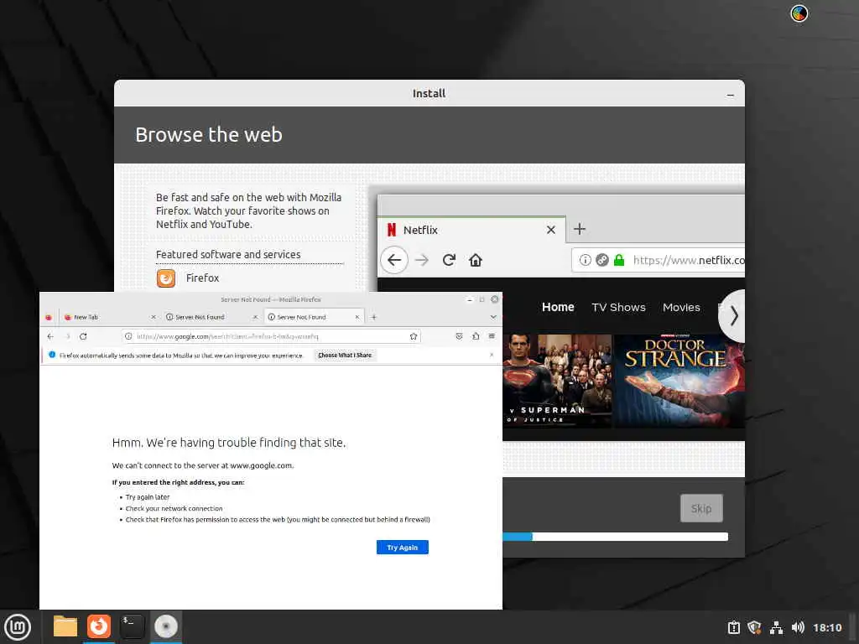859x644 pixels.
Task: Open Save to Pocket icon
Action: pos(459,336)
